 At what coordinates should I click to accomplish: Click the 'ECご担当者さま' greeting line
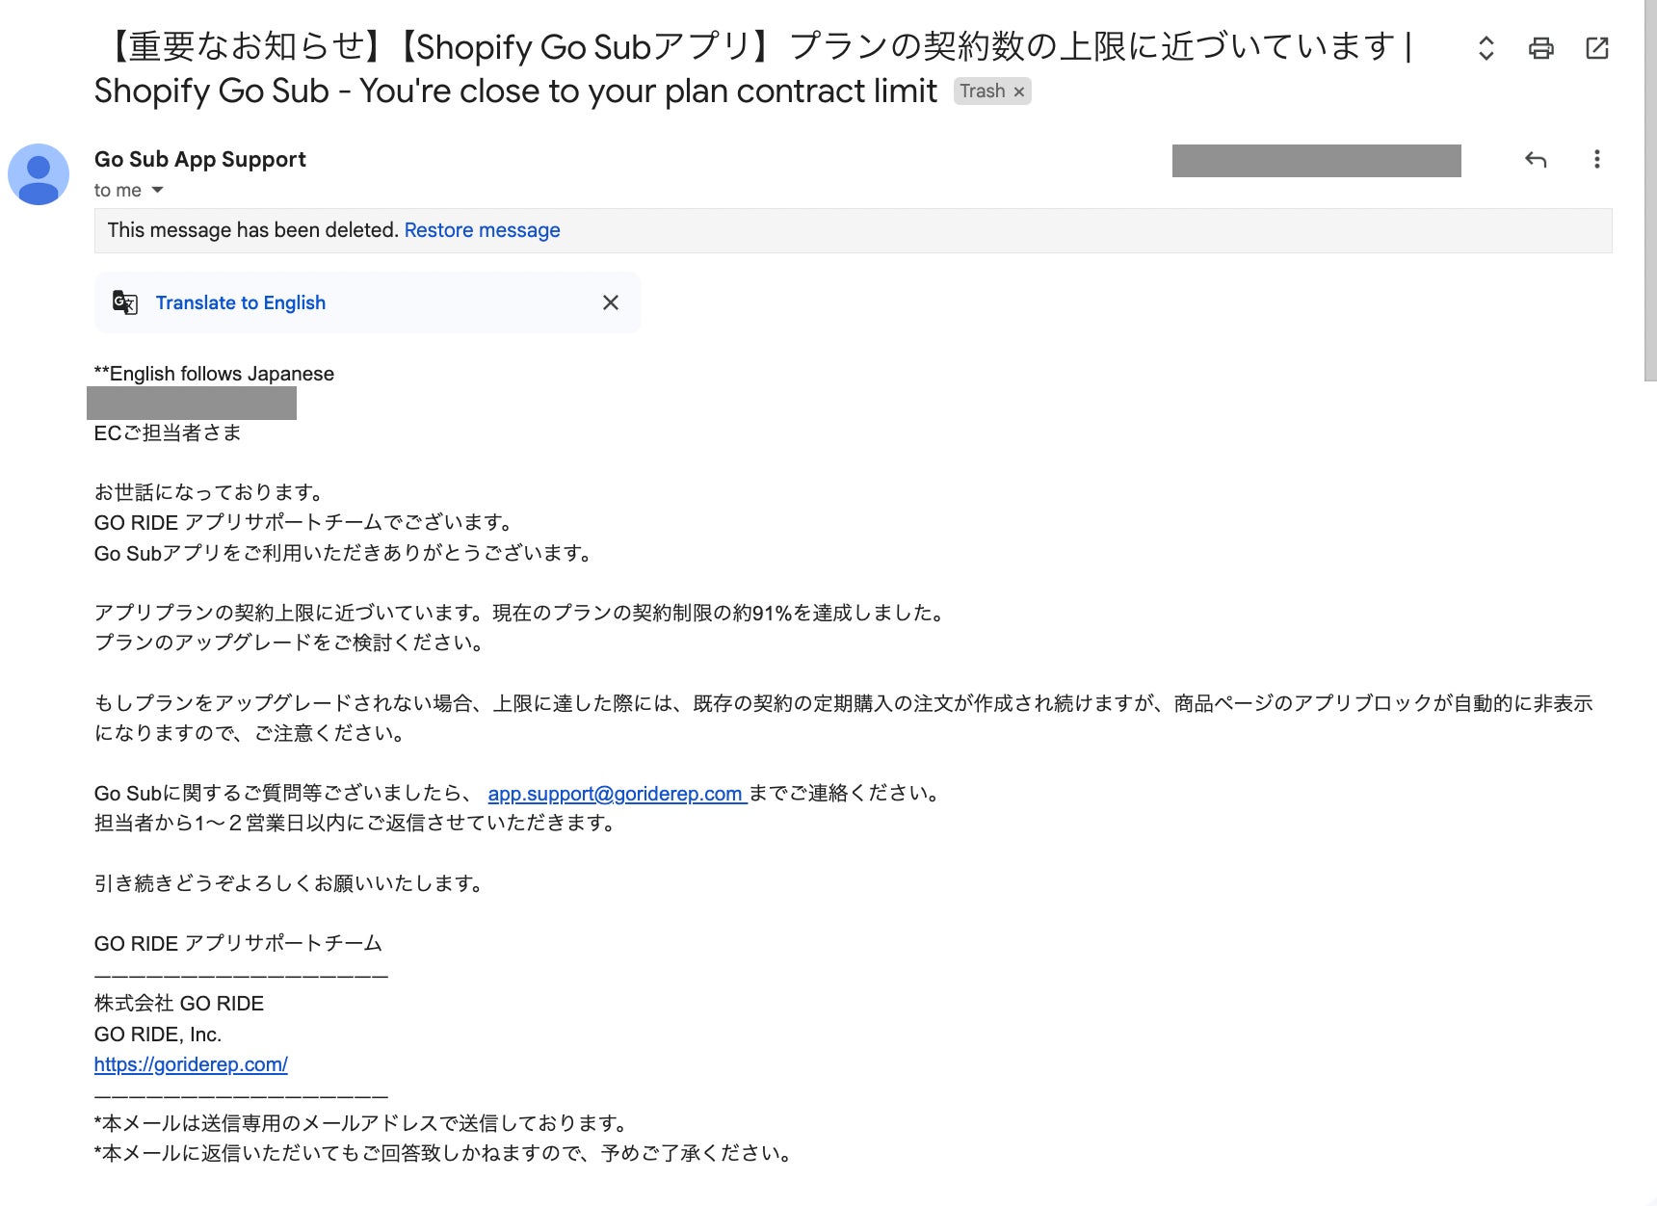[x=168, y=433]
